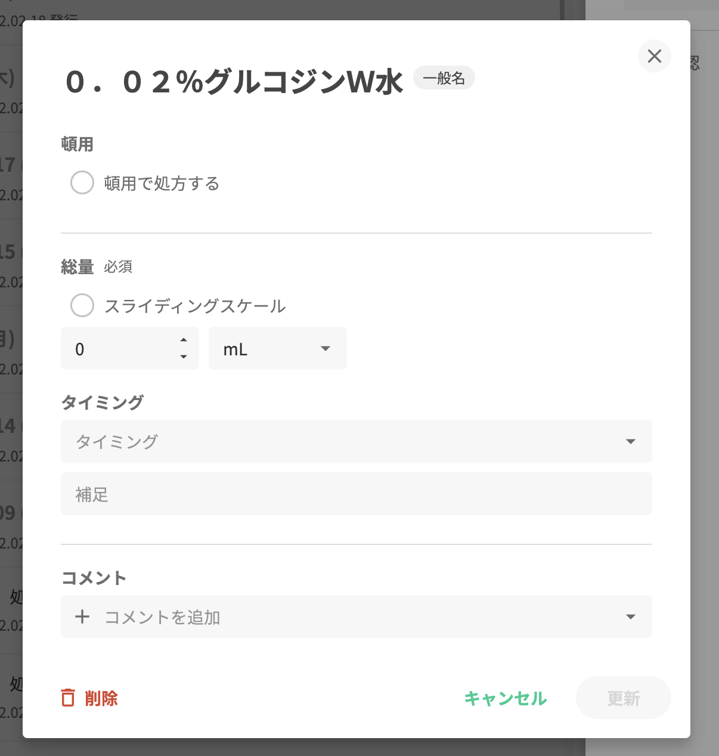The image size is (719, 756).
Task: Close the dialog with the X icon
Action: pyautogui.click(x=654, y=56)
